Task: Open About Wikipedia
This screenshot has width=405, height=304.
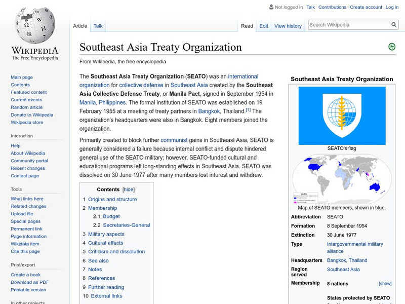Action: (28, 153)
